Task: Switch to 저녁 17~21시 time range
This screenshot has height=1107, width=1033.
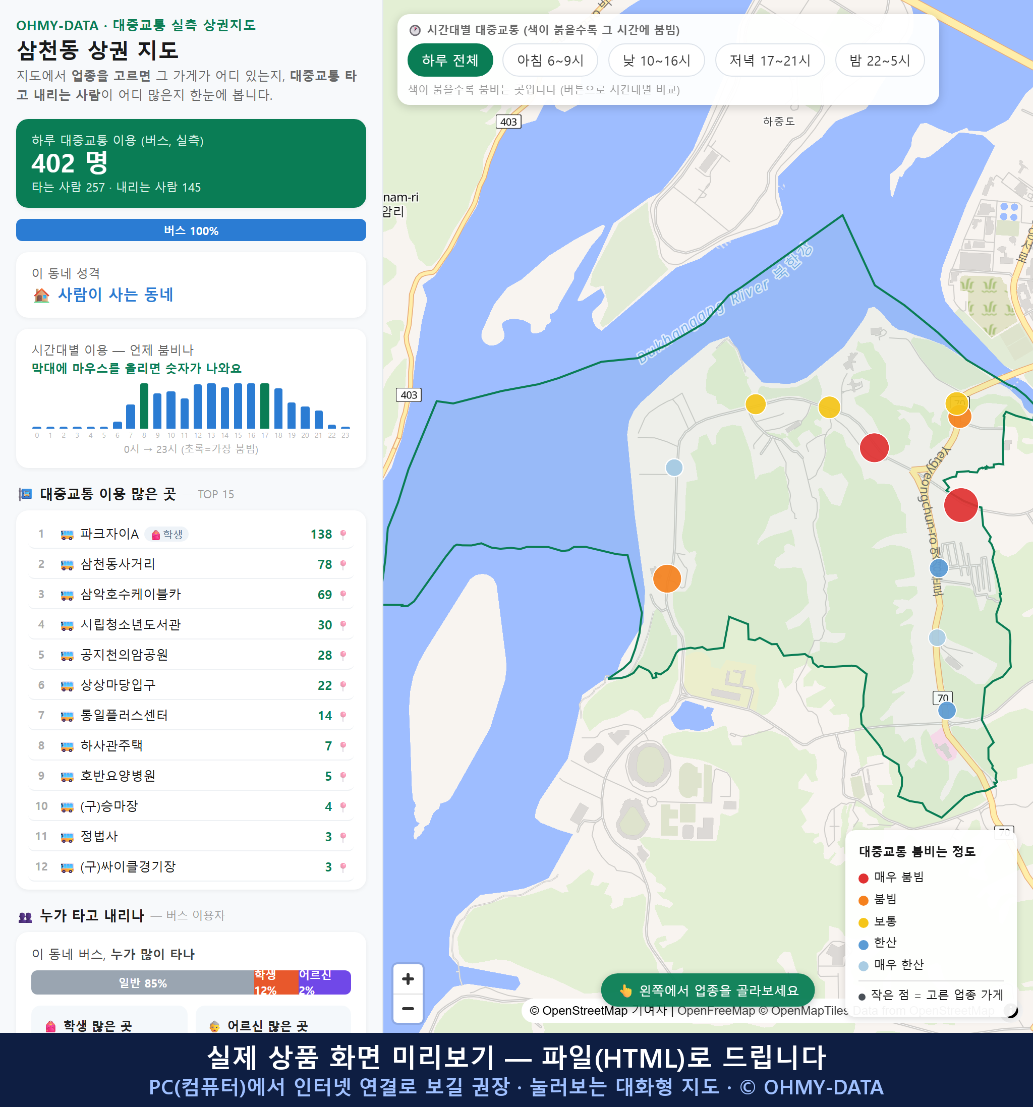Action: (x=769, y=60)
